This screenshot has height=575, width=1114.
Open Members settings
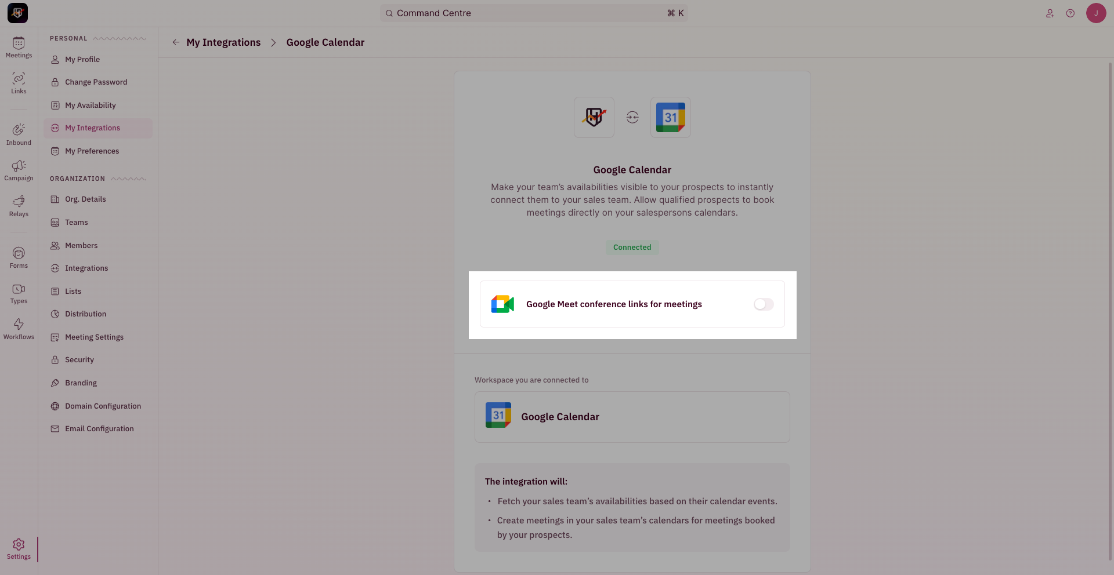click(x=97, y=245)
